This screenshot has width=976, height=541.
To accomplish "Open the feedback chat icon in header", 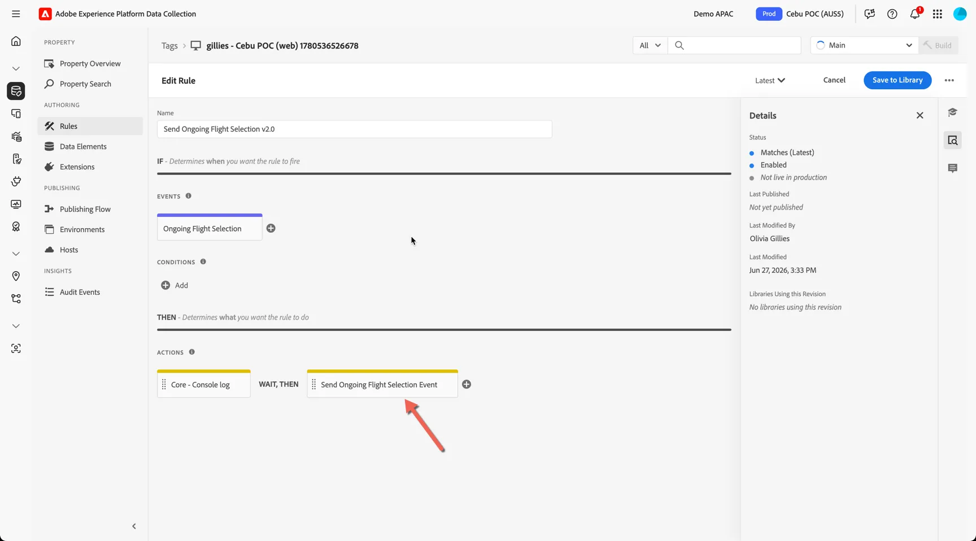I will point(870,14).
